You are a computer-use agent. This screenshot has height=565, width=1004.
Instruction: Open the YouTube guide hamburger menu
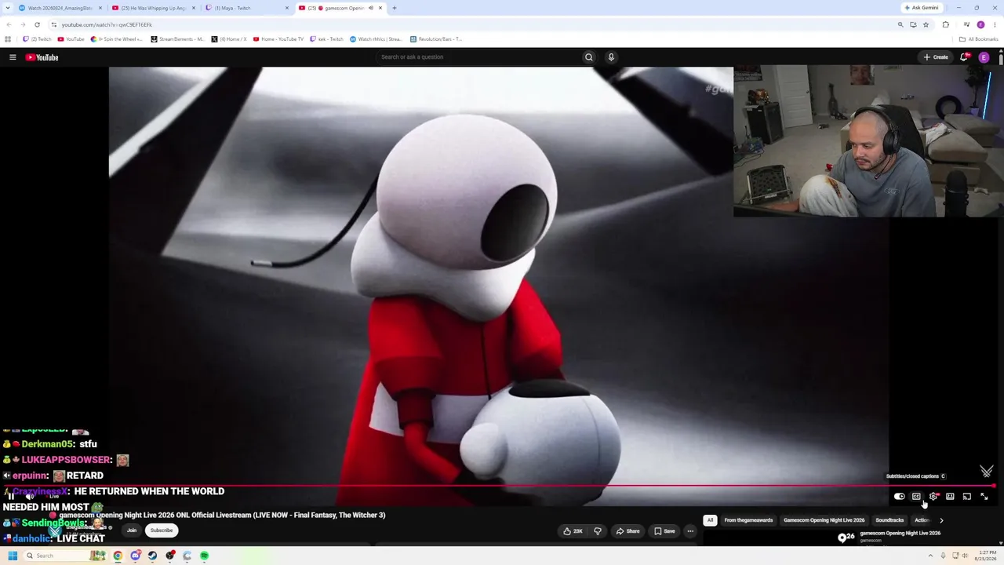pyautogui.click(x=13, y=57)
